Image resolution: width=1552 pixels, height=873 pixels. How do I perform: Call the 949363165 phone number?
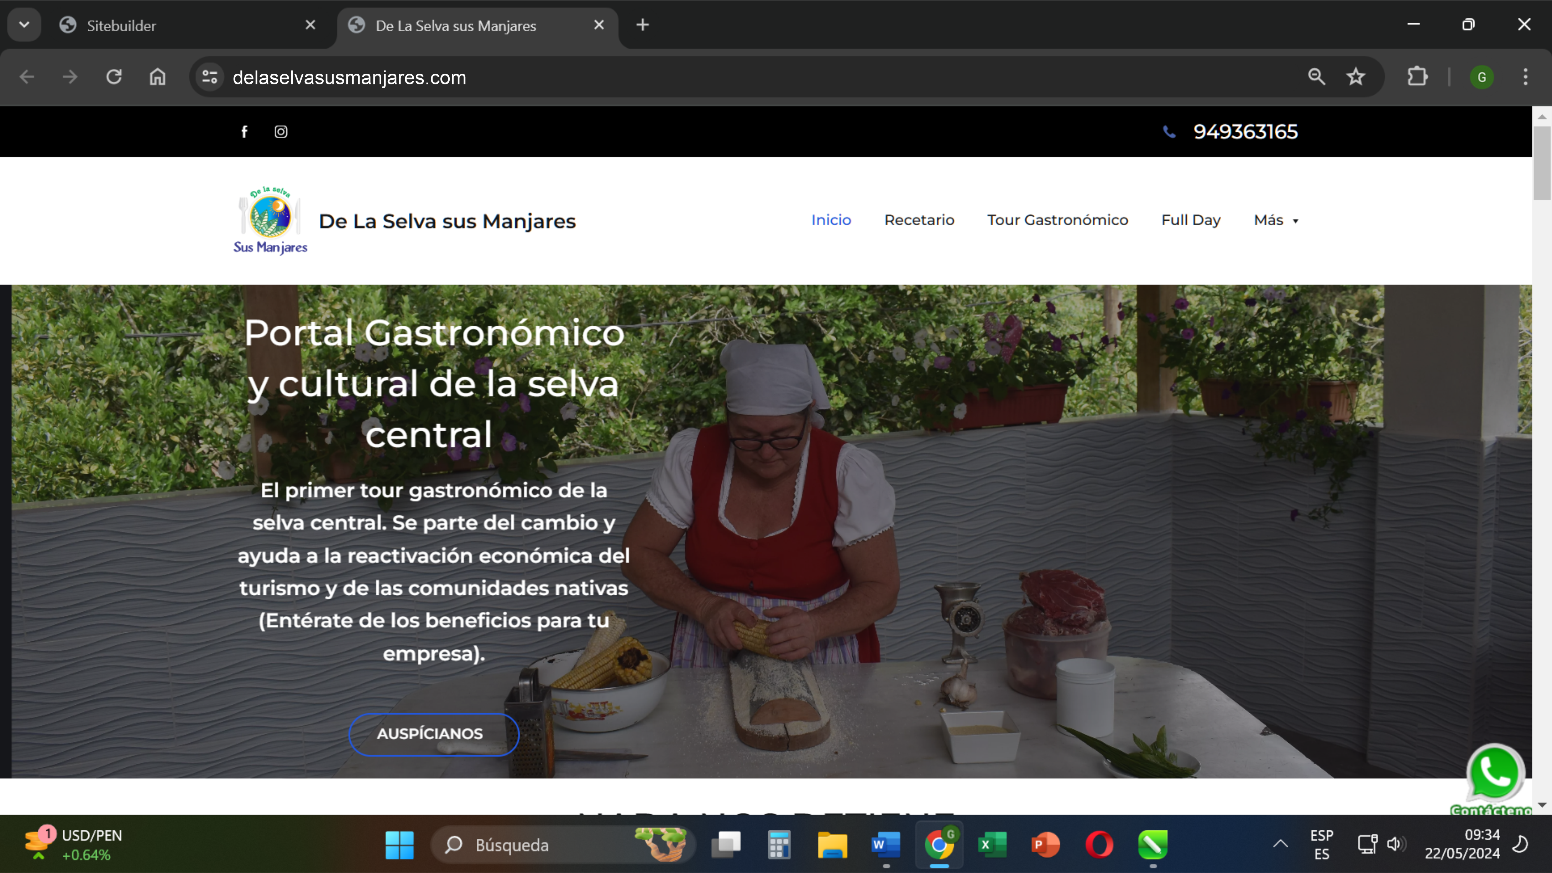1245,131
